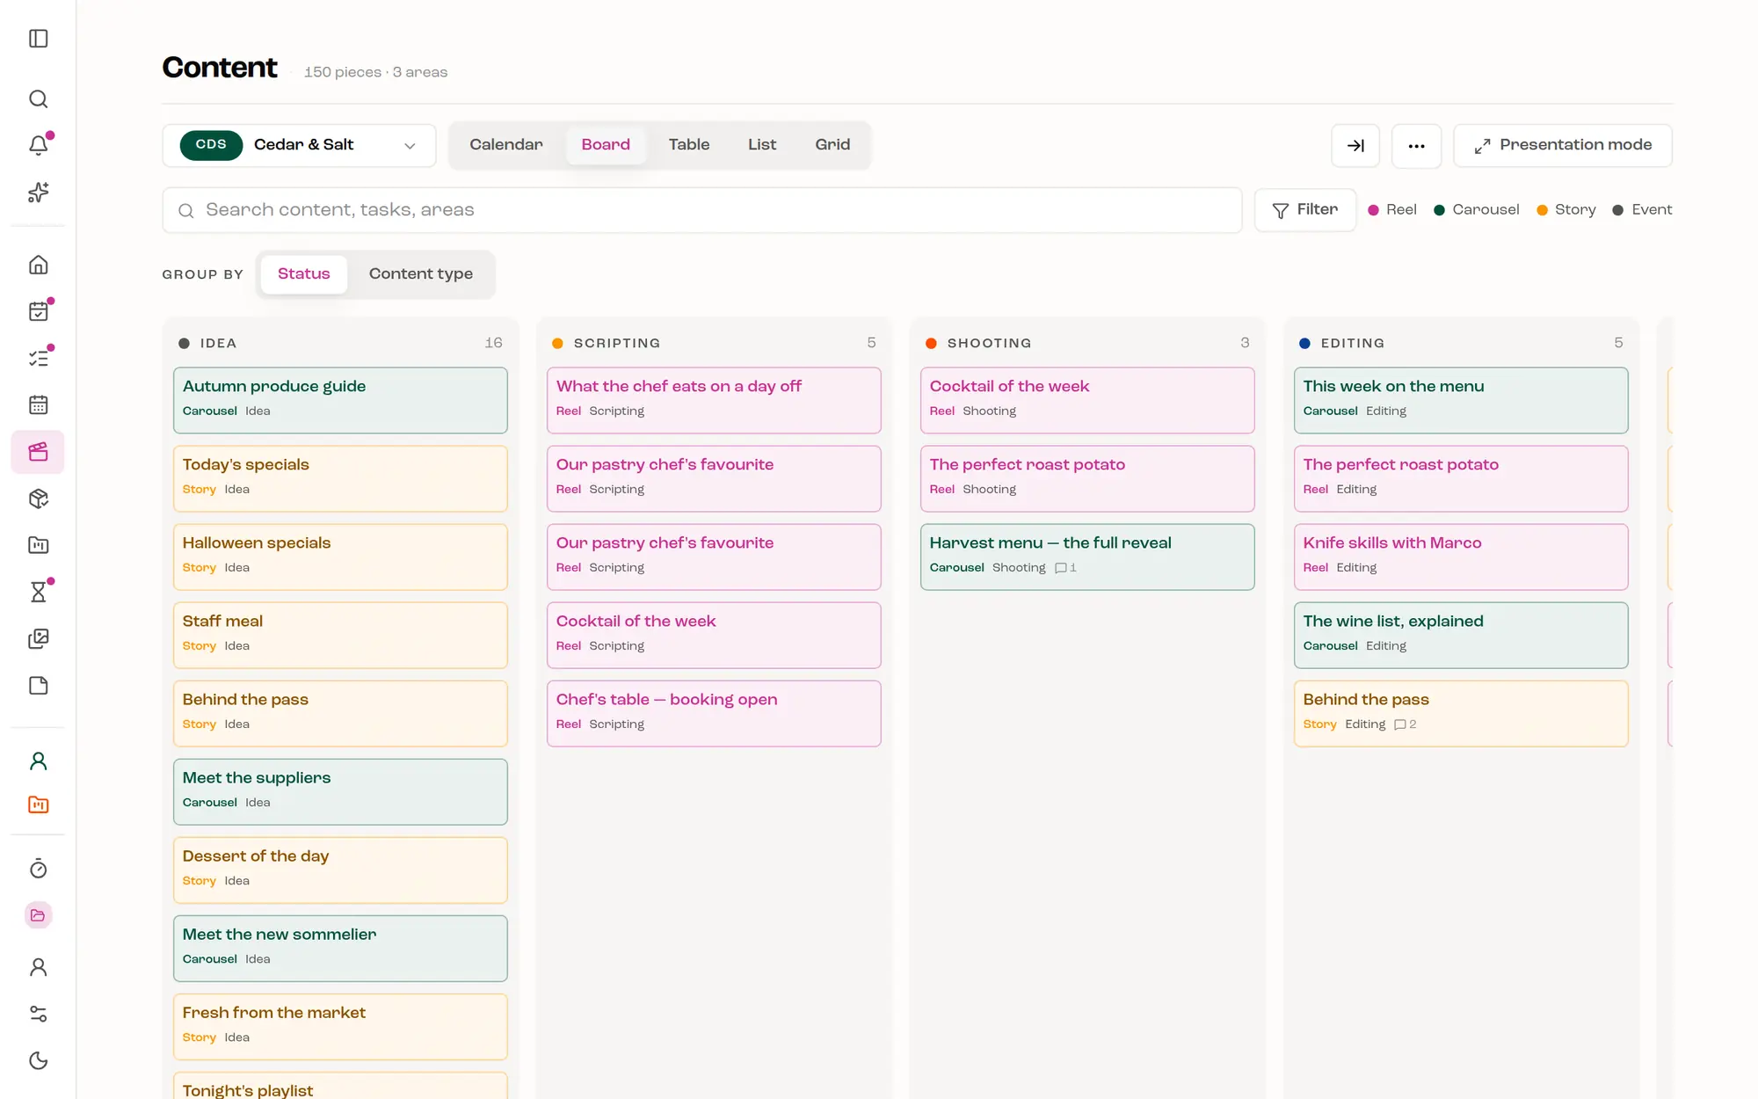Screen dimensions: 1758x1099
Task: Click the orange Scripting column status dot
Action: (557, 344)
